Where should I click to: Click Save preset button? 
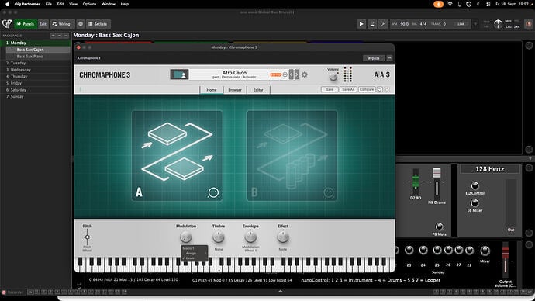(330, 89)
